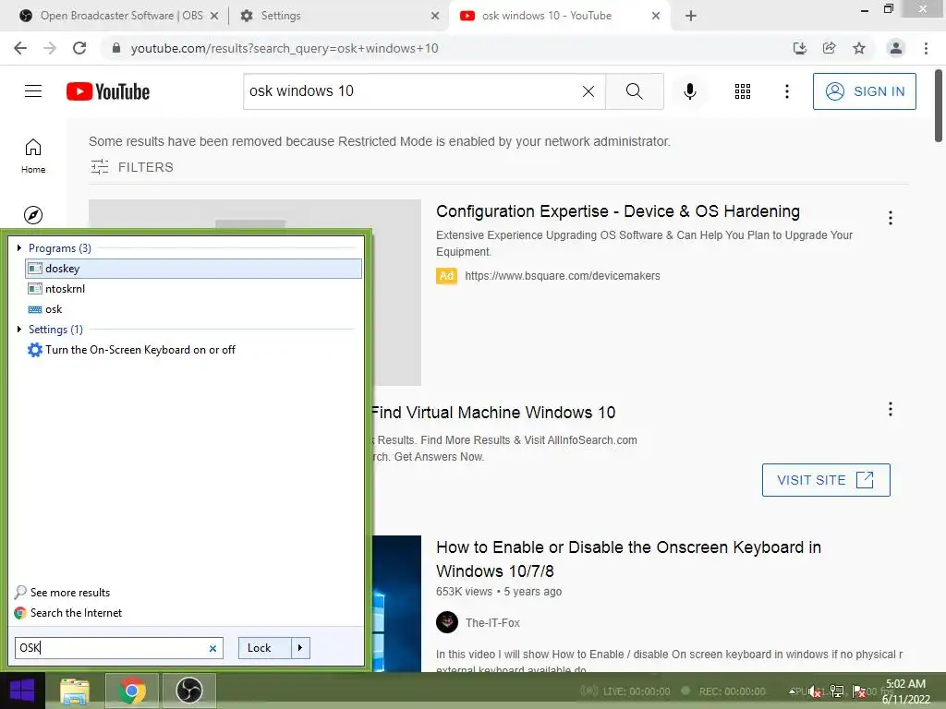
Task: Open the Enable or Disable Onscreen Keyboard video
Action: point(628,559)
